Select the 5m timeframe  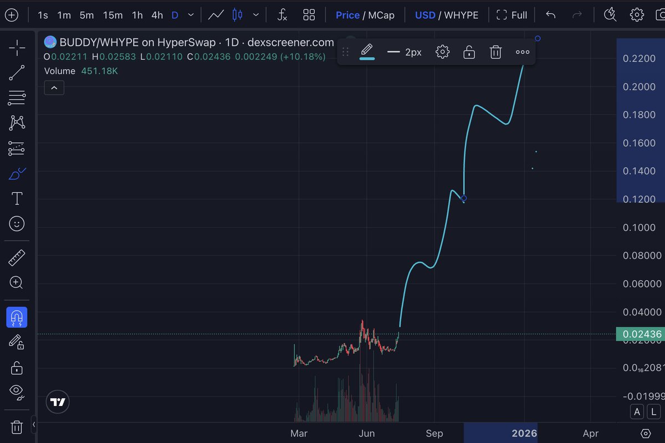(86, 15)
